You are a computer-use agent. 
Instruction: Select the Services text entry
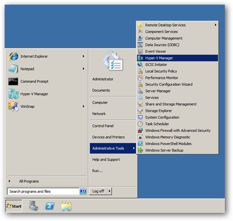click(x=152, y=98)
